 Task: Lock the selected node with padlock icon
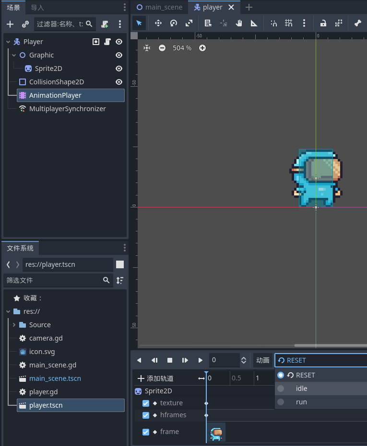(x=323, y=23)
